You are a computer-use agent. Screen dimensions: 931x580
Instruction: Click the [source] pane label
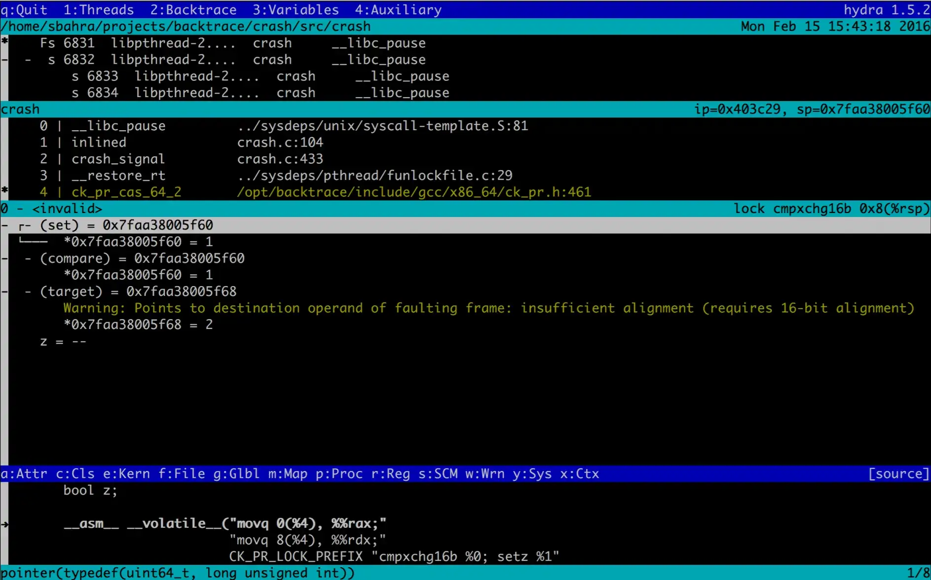[x=898, y=473]
